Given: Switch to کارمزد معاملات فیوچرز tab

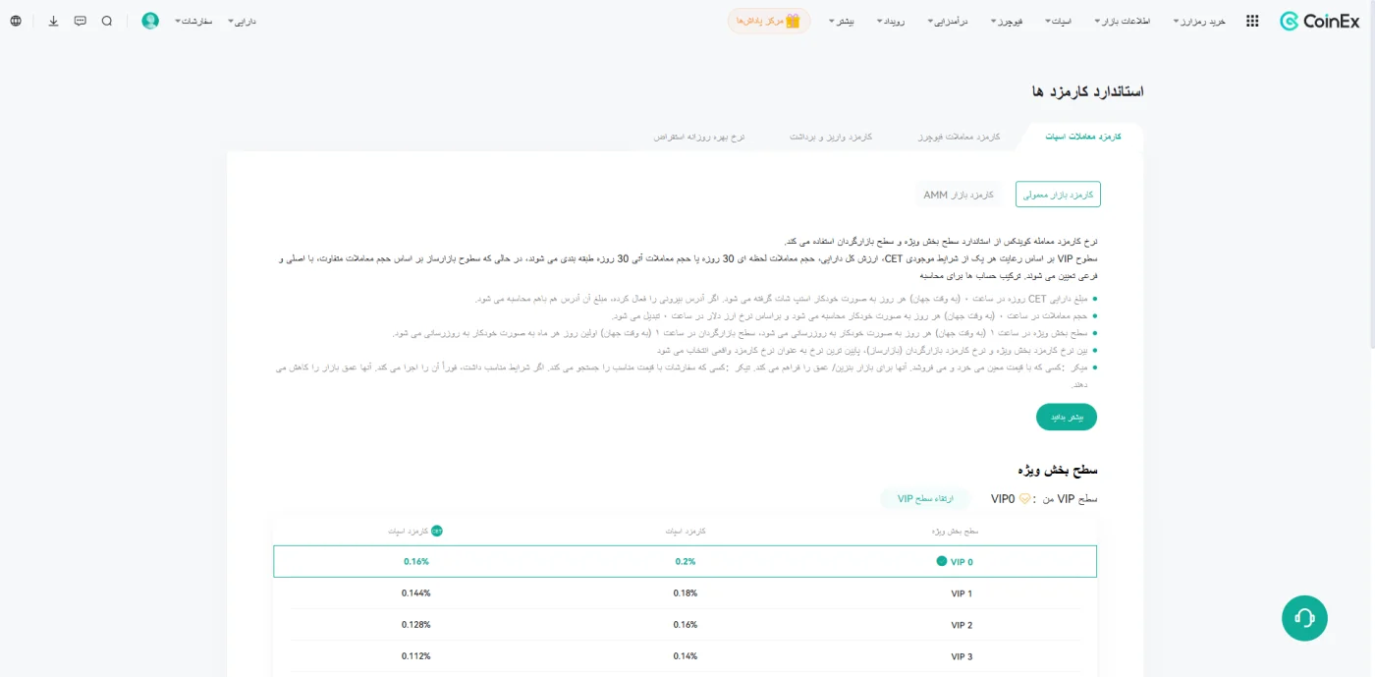Looking at the screenshot, I should tap(960, 137).
